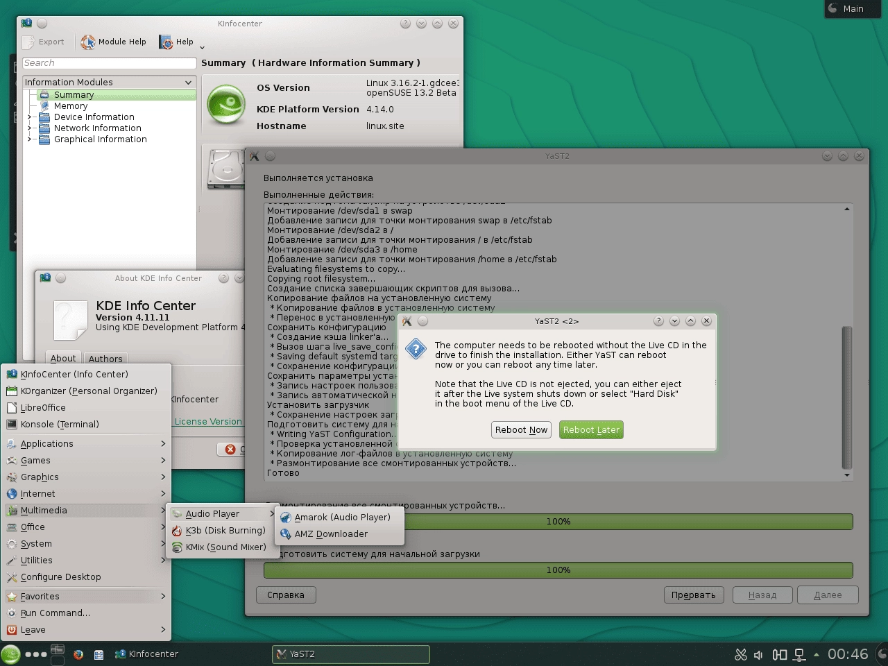Expand Network Information tree node

click(29, 128)
